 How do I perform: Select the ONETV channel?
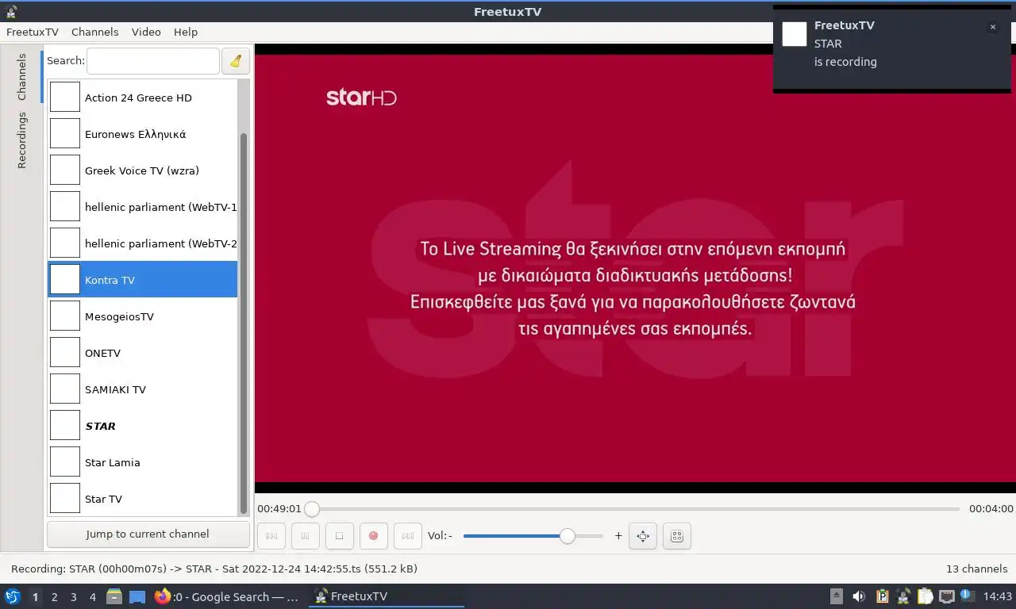click(143, 353)
